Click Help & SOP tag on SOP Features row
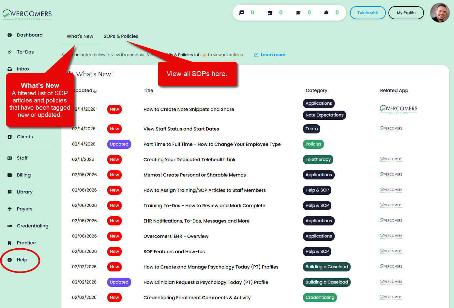This screenshot has width=454, height=308. point(317,252)
